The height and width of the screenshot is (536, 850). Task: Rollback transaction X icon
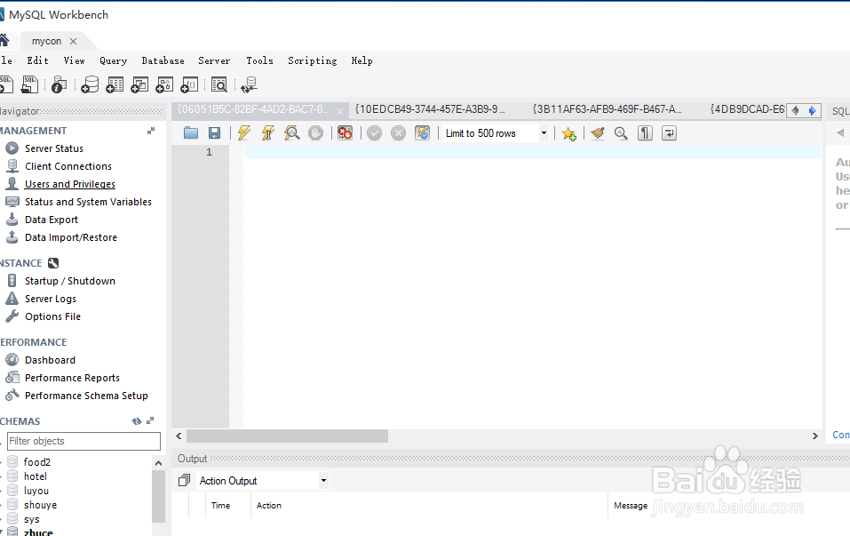tap(398, 133)
